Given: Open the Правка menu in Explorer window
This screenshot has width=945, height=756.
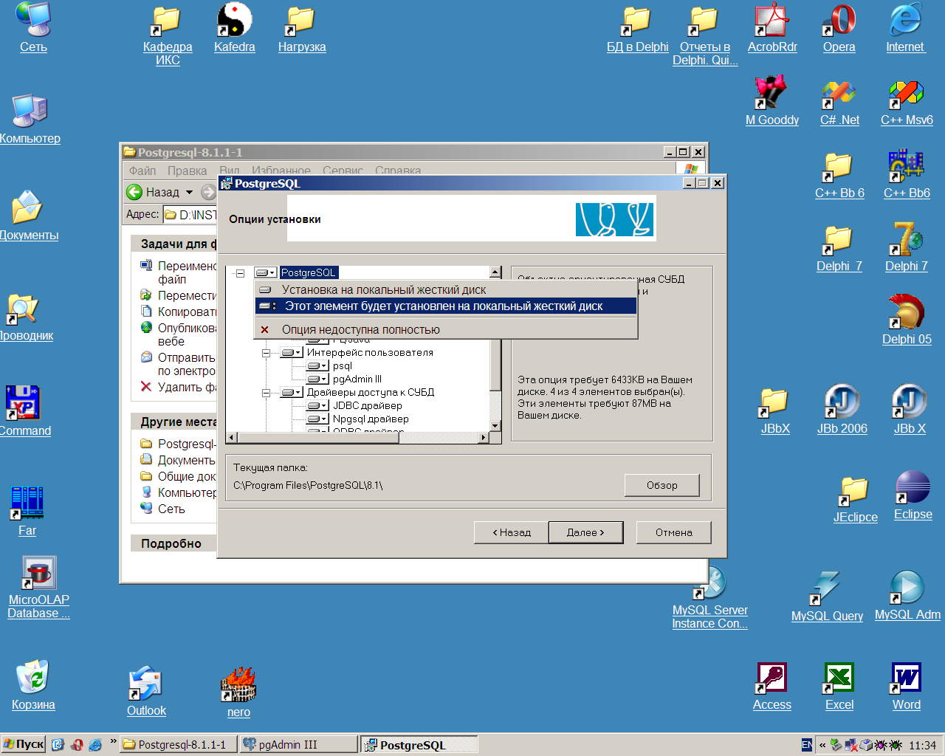Looking at the screenshot, I should (x=187, y=171).
